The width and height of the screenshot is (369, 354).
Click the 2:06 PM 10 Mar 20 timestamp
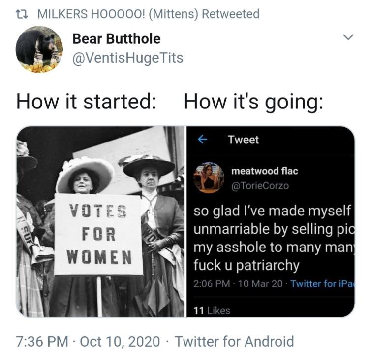pyautogui.click(x=238, y=283)
